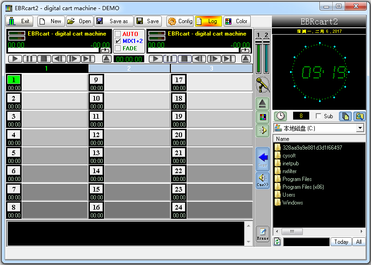371x265 pixels.
Task: Switch to cart bank tab 2
Action: coord(129,68)
